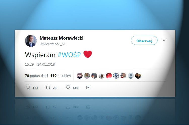This screenshot has height=125, width=189.
Task: View the 610 polubień list
Action: pos(60,76)
